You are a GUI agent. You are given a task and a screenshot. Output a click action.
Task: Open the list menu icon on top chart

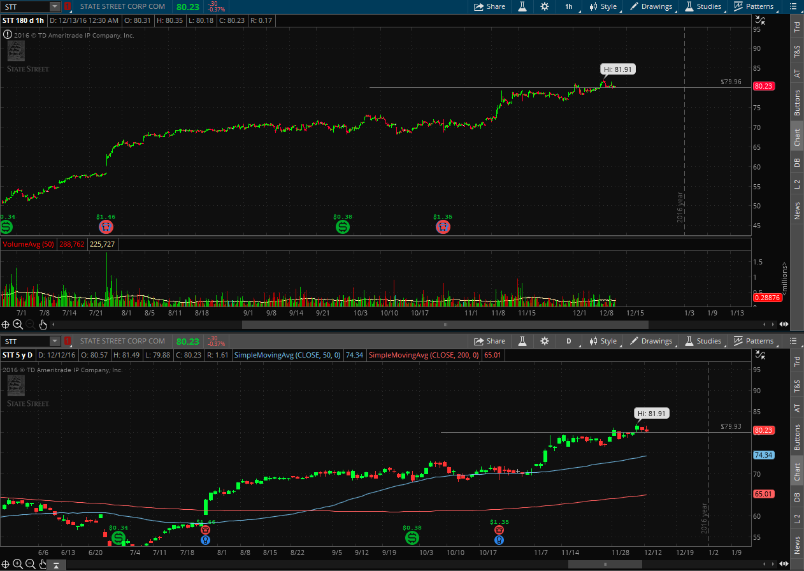click(793, 6)
